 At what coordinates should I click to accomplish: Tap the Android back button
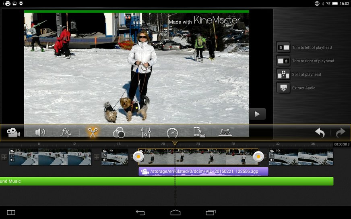(140, 213)
